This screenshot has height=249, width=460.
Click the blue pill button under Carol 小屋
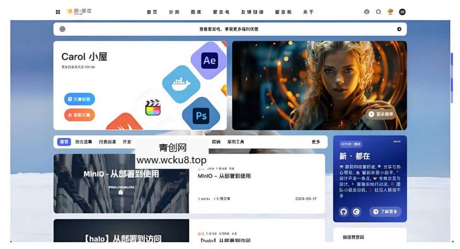point(79,99)
